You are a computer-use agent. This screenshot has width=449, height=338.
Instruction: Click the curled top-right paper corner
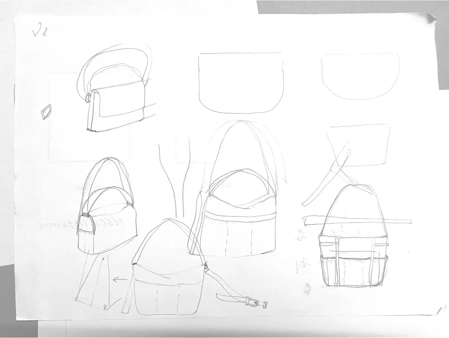(x=428, y=19)
